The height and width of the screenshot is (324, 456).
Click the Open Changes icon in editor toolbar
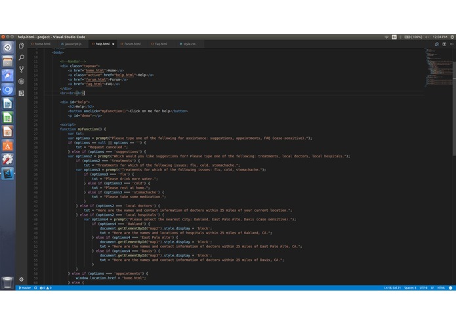pyautogui.click(x=436, y=44)
